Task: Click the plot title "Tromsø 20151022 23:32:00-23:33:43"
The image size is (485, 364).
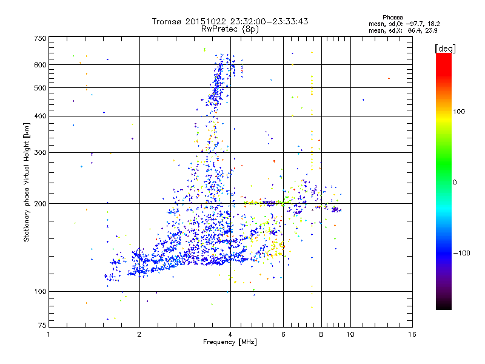Action: (230, 21)
